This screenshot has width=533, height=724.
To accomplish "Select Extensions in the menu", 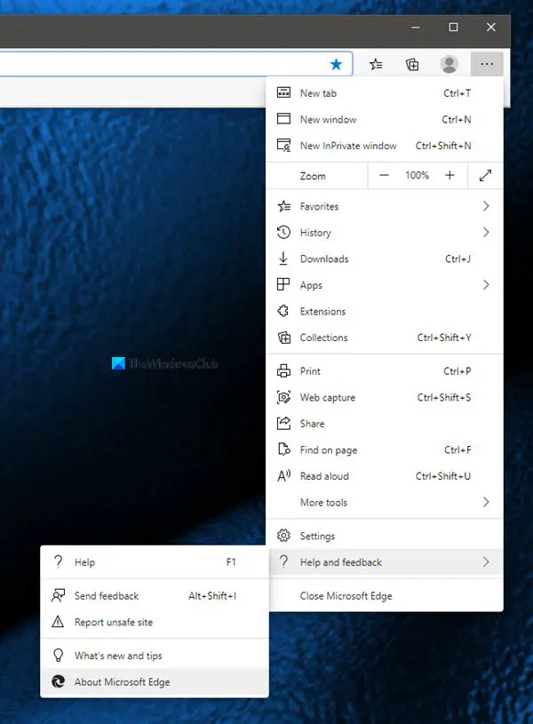I will click(x=385, y=311).
